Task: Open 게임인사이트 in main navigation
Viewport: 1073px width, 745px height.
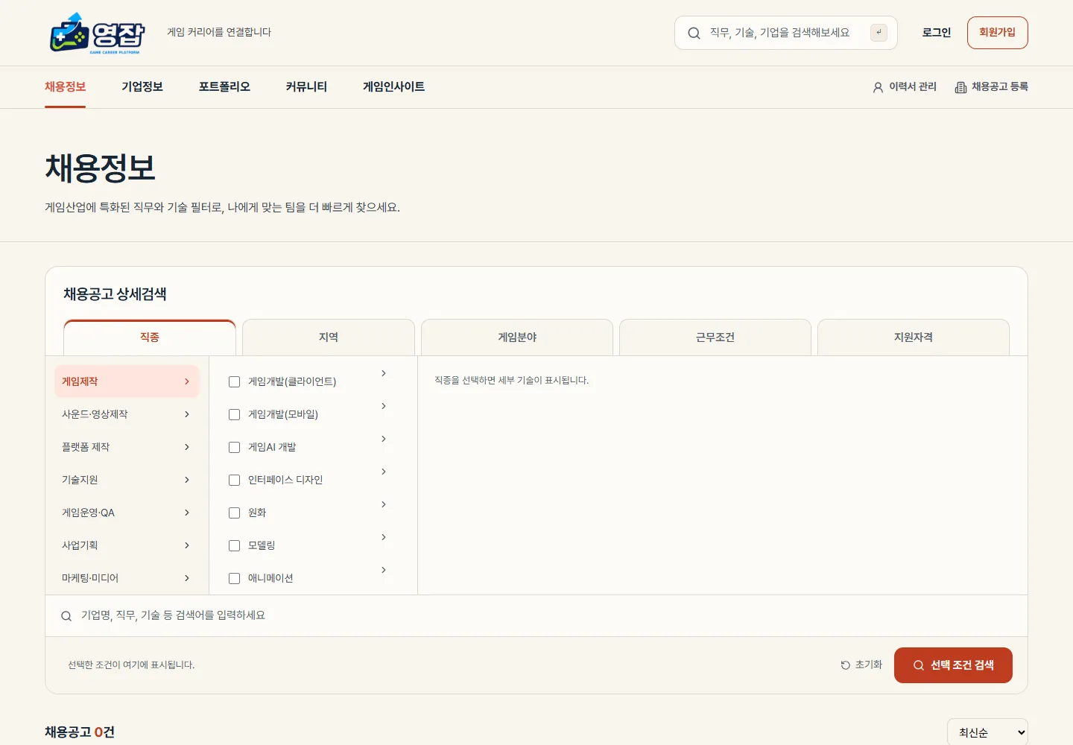Action: (x=393, y=87)
